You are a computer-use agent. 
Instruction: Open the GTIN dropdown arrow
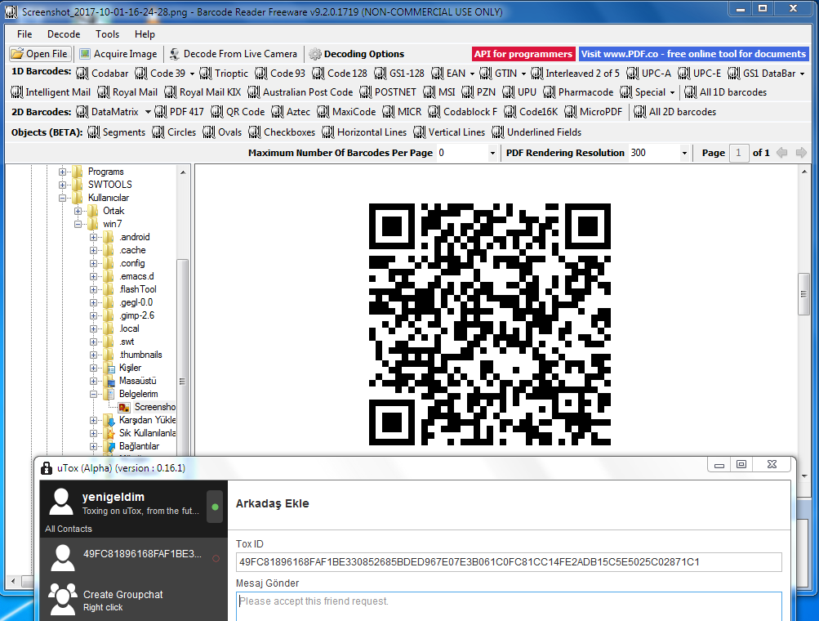click(x=523, y=74)
